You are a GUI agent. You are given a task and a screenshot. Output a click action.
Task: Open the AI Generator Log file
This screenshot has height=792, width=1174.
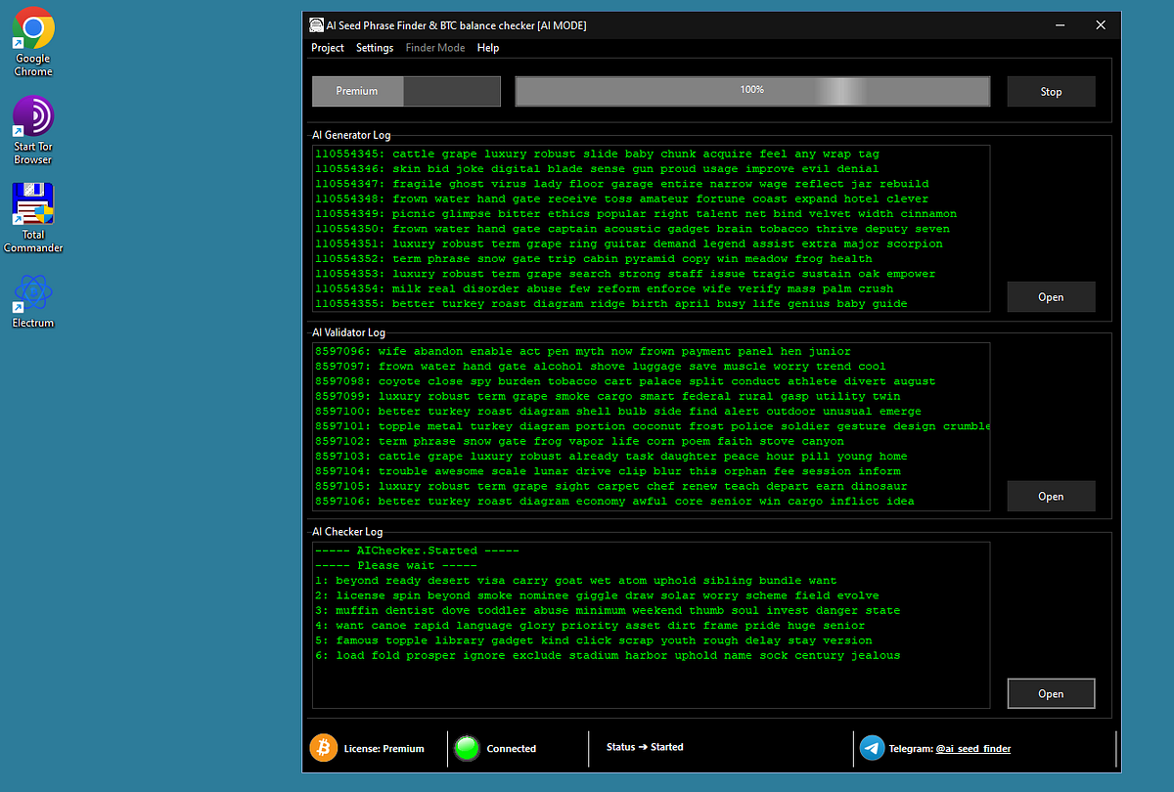click(x=1051, y=296)
